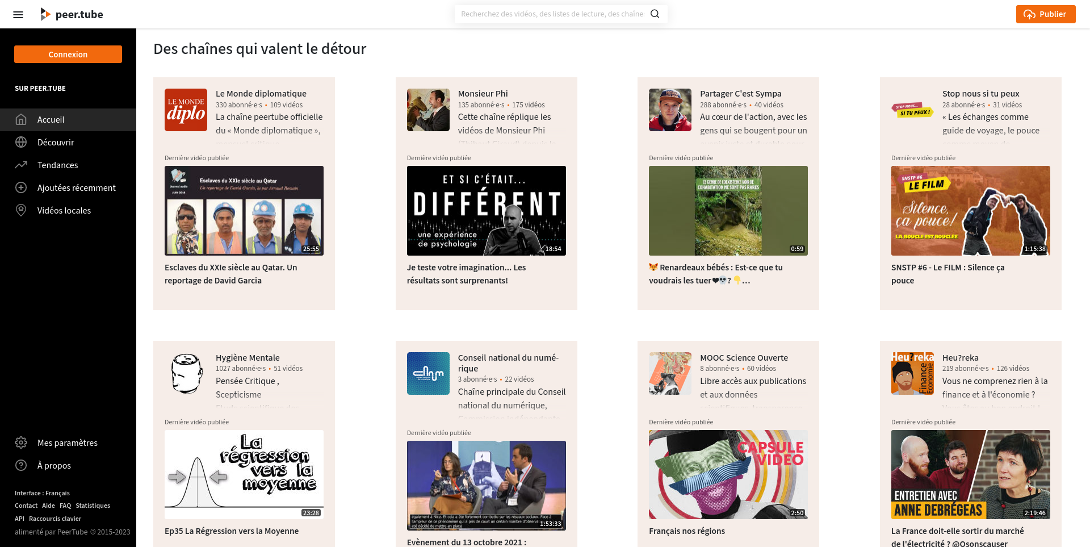Open Heu?reka channel name
Screen dimensions: 1090x547
(961, 358)
